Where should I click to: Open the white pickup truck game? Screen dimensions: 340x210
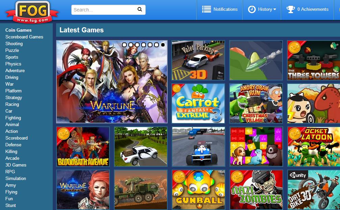pos(141,147)
